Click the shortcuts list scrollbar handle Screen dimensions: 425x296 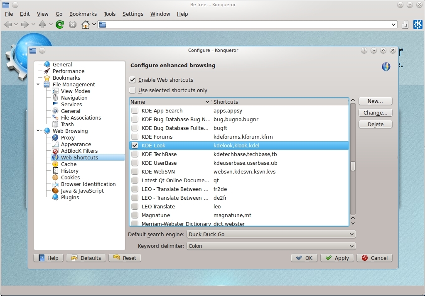353,166
